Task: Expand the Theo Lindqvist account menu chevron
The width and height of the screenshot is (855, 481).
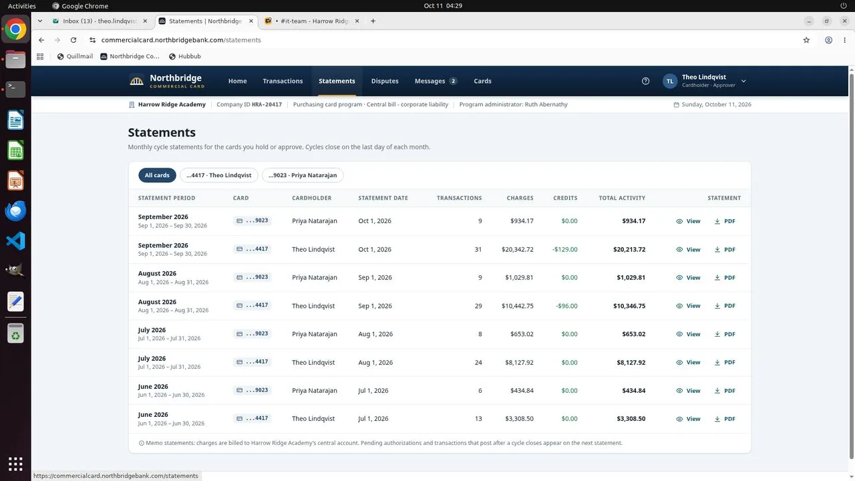Action: point(743,81)
